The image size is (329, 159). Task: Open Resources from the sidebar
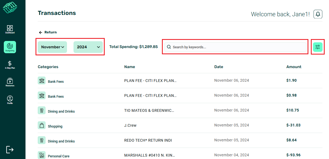click(10, 82)
